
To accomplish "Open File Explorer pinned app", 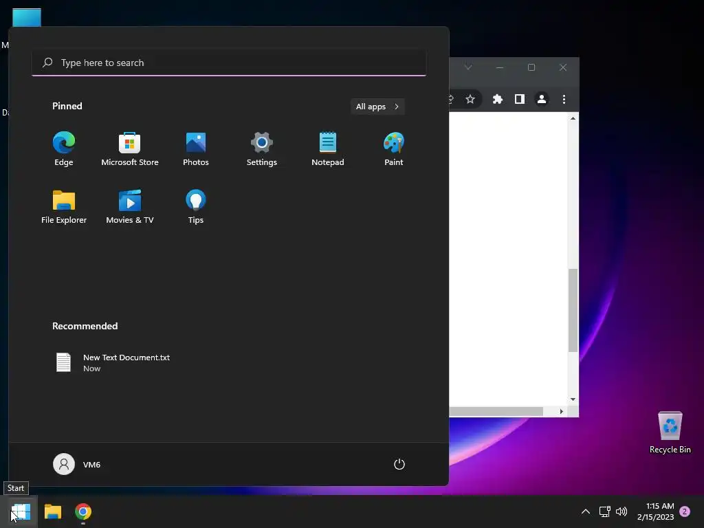I will [64, 207].
